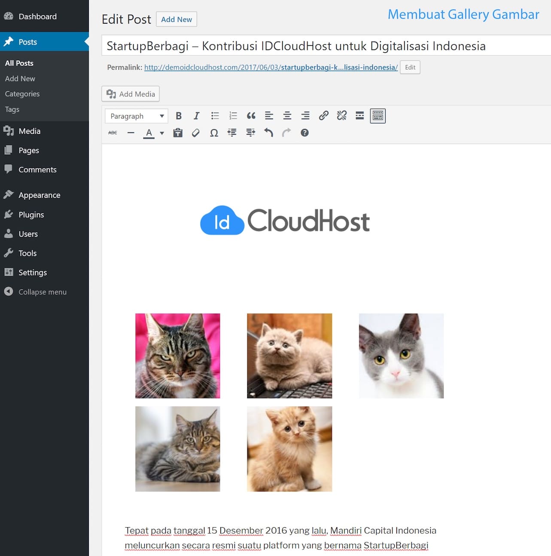Apply strikethrough formatting
Image resolution: width=551 pixels, height=556 pixels.
click(x=112, y=133)
